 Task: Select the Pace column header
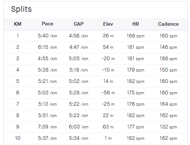pos(47,24)
